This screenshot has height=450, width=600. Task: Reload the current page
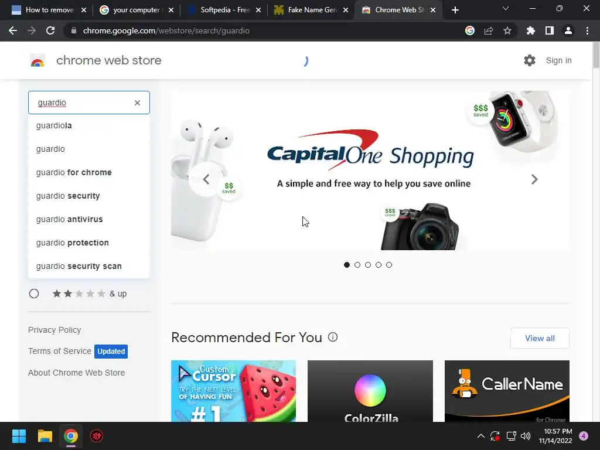(x=50, y=30)
